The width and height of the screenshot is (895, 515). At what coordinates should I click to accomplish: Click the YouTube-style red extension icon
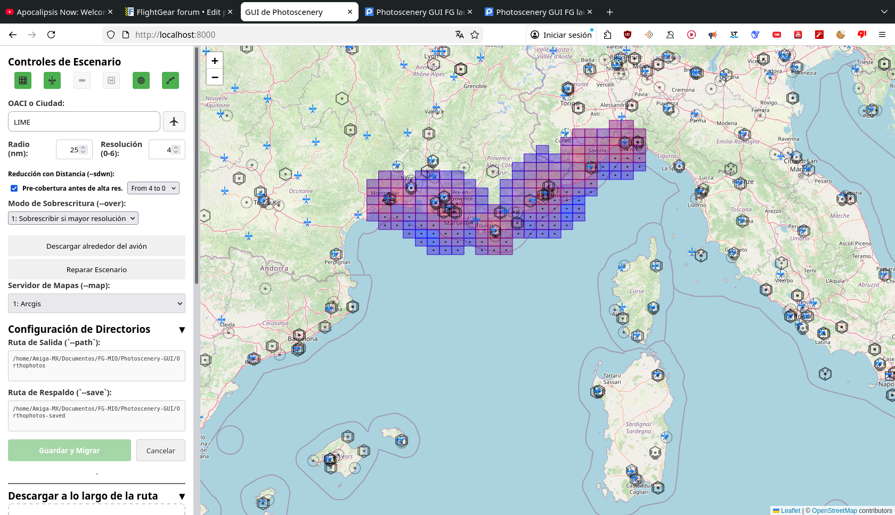click(x=798, y=35)
